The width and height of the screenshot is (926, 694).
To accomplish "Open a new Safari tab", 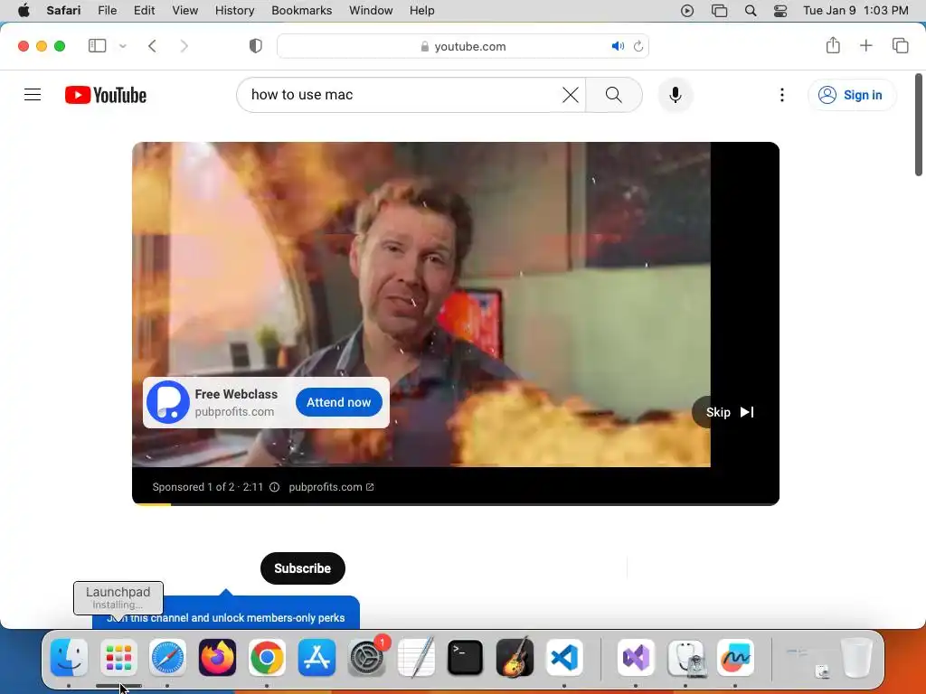I will [865, 45].
